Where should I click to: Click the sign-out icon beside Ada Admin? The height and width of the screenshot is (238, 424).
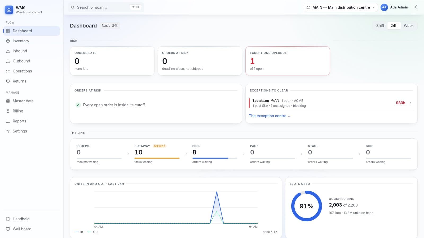[416, 7]
